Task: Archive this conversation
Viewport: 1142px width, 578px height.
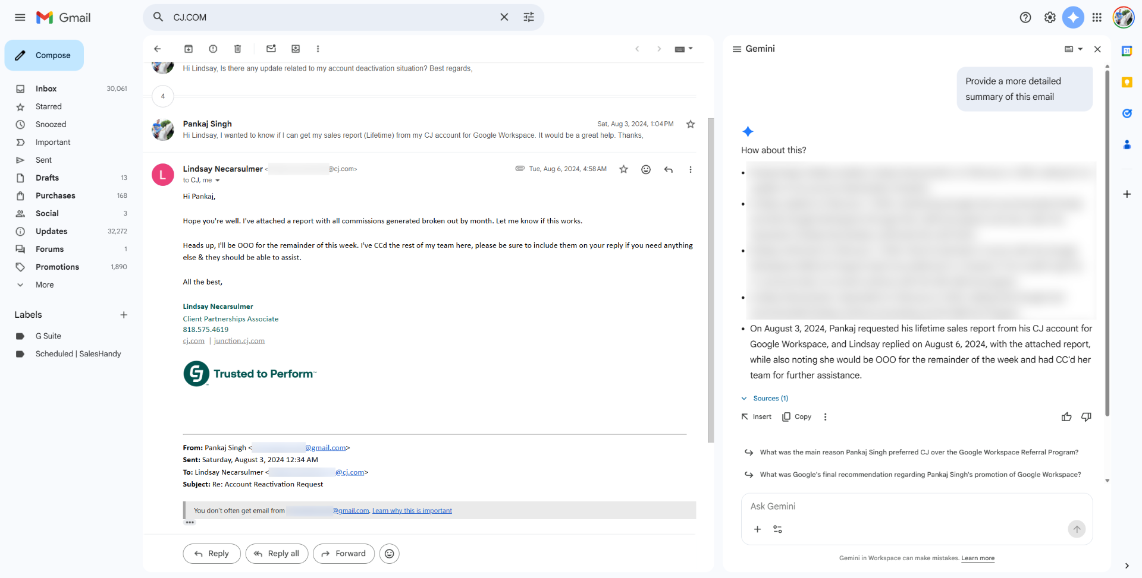Action: [x=189, y=49]
